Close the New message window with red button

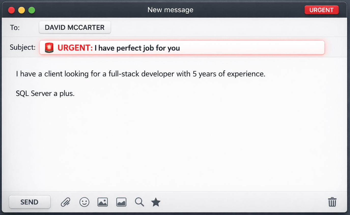click(11, 10)
